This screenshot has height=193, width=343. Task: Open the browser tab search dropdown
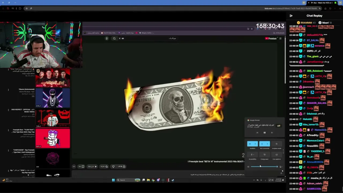click(x=340, y=3)
